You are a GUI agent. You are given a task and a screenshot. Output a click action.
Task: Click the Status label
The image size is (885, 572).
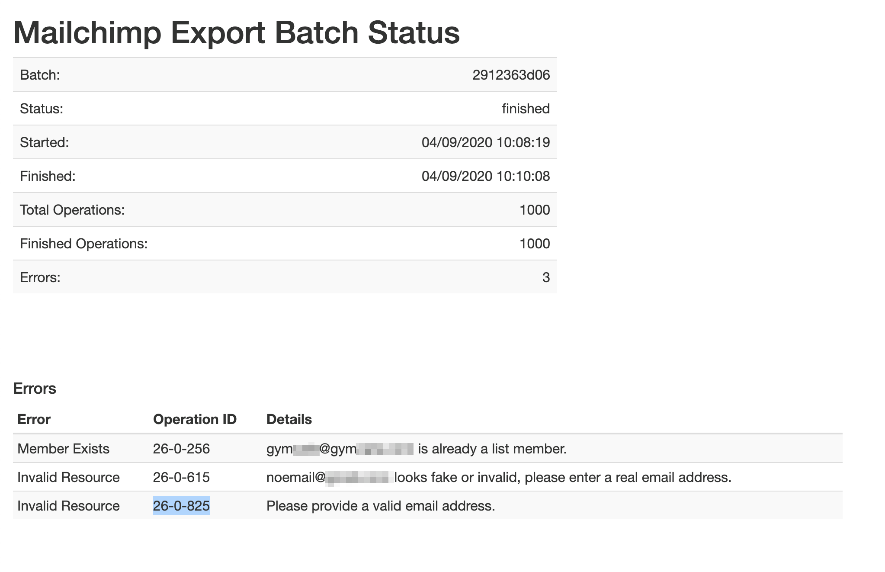(x=42, y=109)
